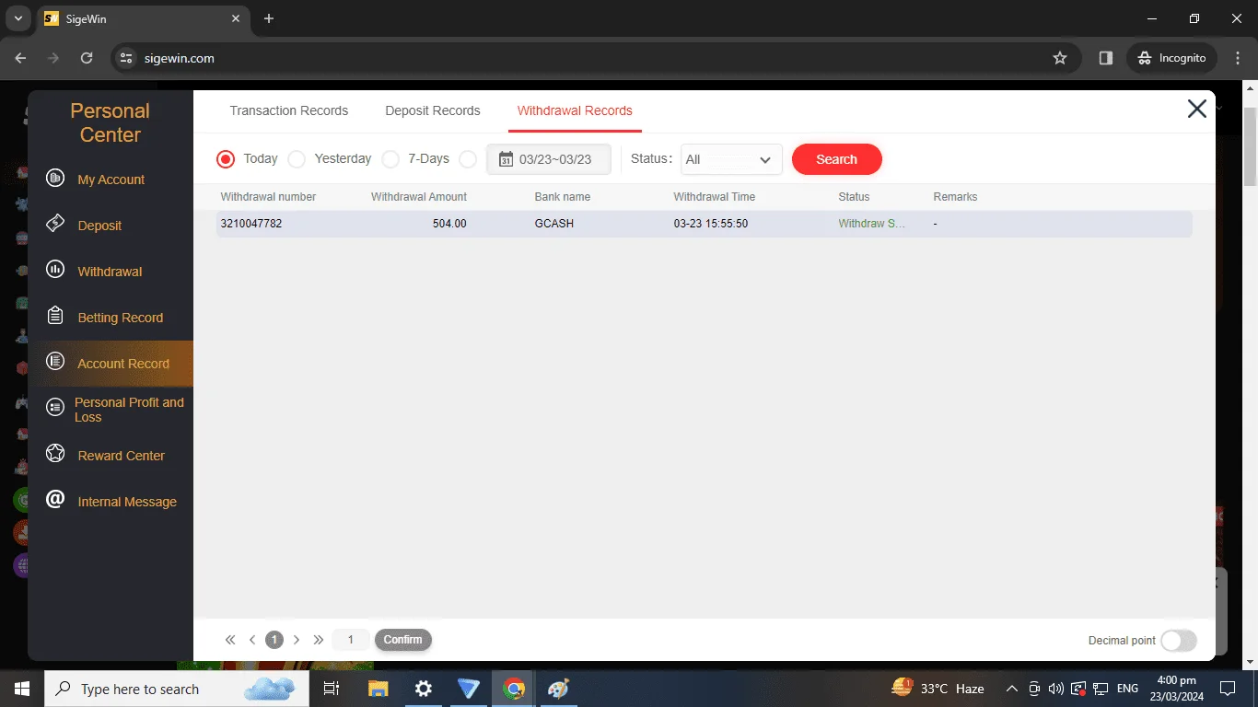Click the browser back arrow
Screen dimensions: 1258x707
(21, 58)
